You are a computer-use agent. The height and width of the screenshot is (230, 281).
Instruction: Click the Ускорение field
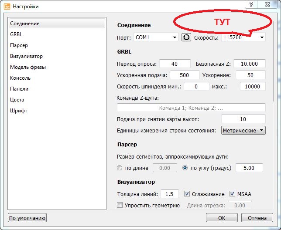[x=250, y=75]
